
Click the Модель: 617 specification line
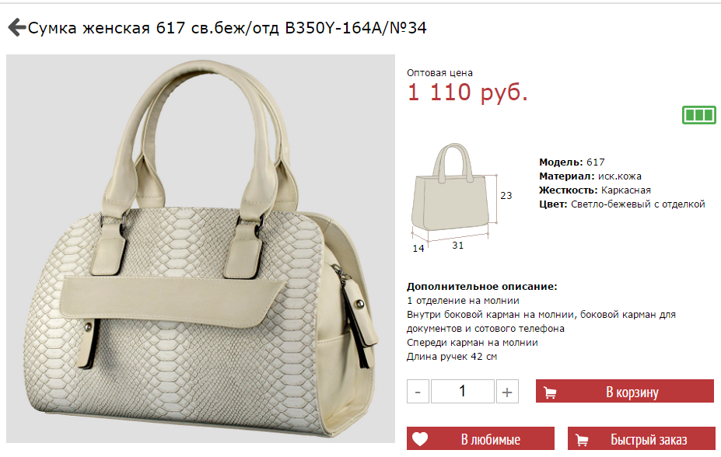[x=572, y=162]
